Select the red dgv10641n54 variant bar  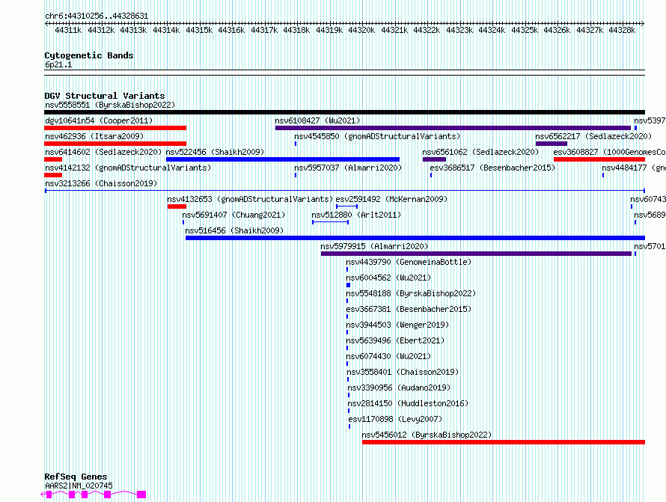(115, 128)
